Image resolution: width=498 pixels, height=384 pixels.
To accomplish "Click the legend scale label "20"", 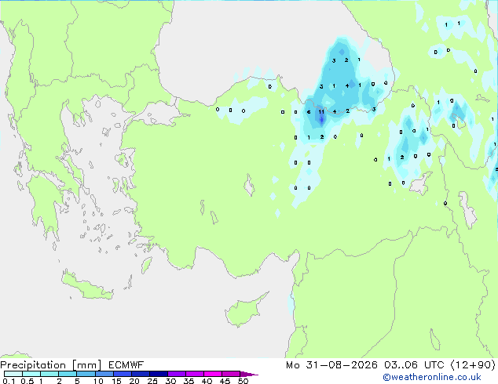I will point(134,381).
